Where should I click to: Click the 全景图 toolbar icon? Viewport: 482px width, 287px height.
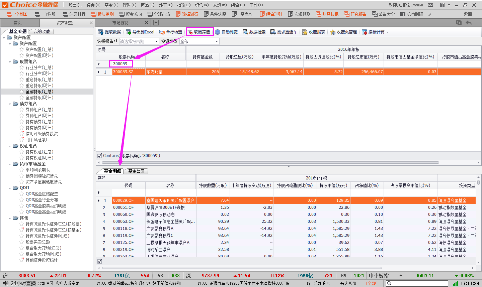[x=9, y=14]
